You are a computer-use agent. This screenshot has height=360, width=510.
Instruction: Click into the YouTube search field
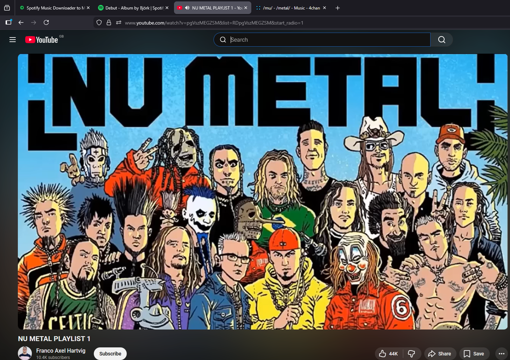pos(322,40)
